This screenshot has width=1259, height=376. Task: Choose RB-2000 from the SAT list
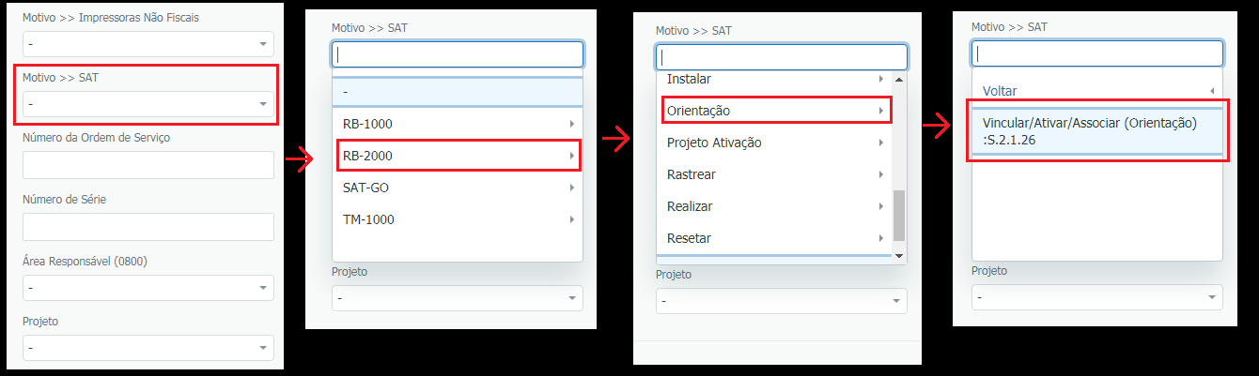[457, 156]
